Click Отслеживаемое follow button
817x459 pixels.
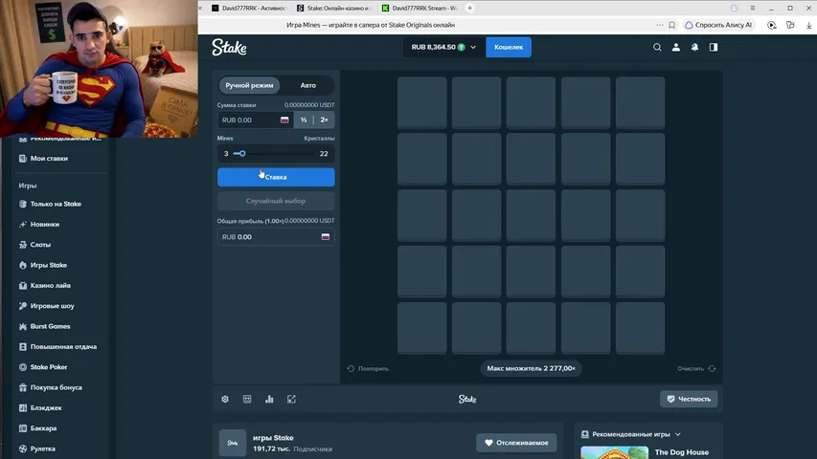coord(516,443)
